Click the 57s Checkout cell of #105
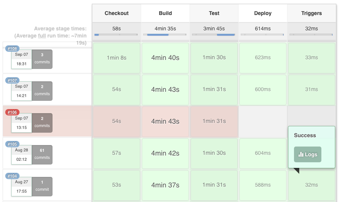 (x=117, y=153)
